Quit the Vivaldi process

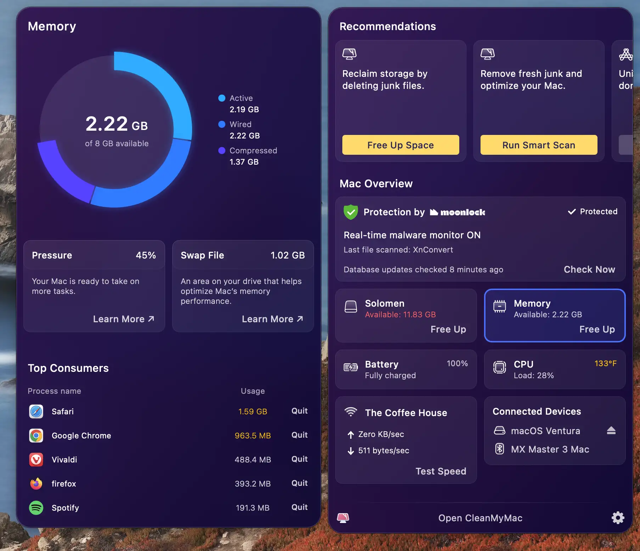pyautogui.click(x=299, y=459)
